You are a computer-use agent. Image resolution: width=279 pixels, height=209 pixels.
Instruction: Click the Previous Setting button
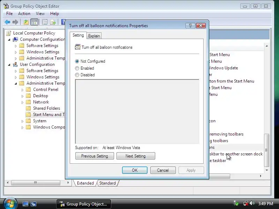95,156
